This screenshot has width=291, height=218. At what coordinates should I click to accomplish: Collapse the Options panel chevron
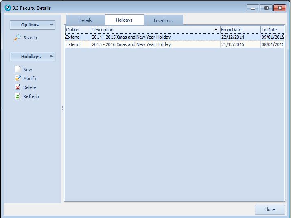click(51, 25)
